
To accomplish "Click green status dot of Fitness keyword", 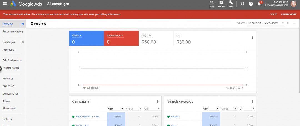I will coord(168,117).
